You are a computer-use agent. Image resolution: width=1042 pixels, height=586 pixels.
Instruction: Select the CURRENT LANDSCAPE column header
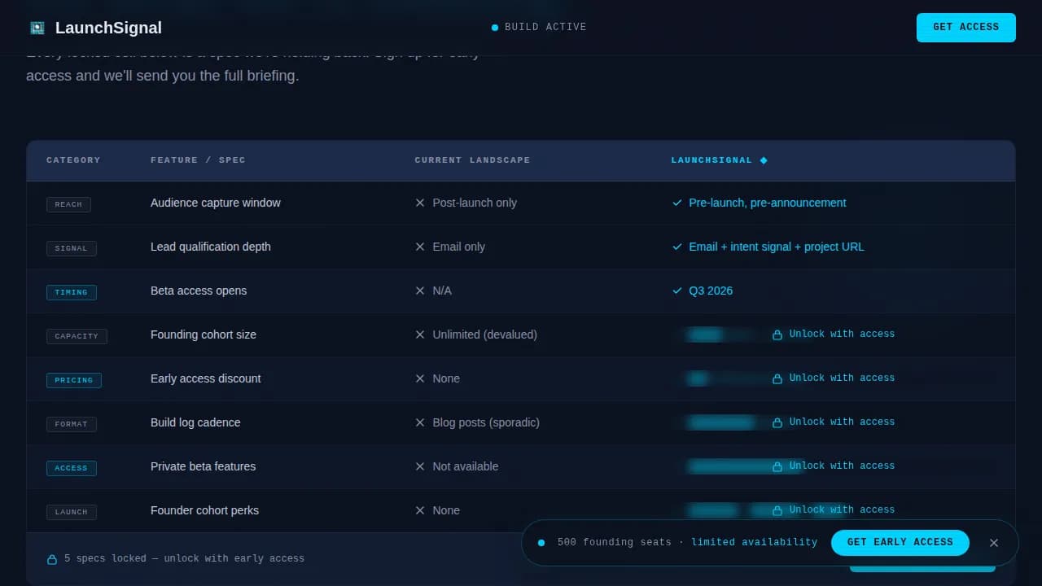472,160
